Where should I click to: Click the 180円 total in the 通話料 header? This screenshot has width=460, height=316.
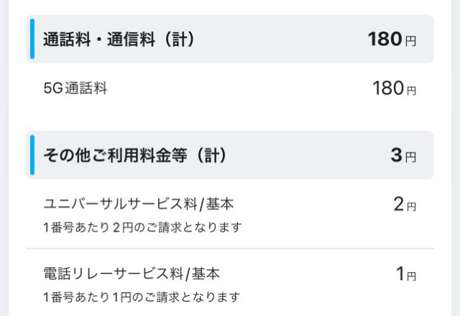(x=392, y=39)
